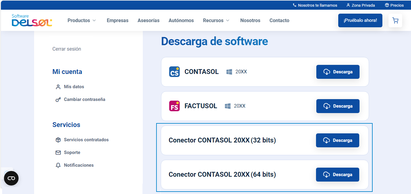The image size is (411, 194).
Task: Click the FACTUSOL app icon
Action: 174,106
